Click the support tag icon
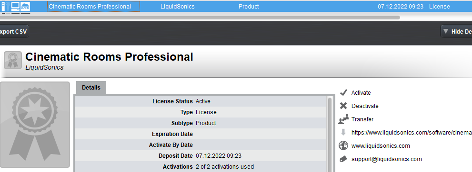 pos(343,159)
